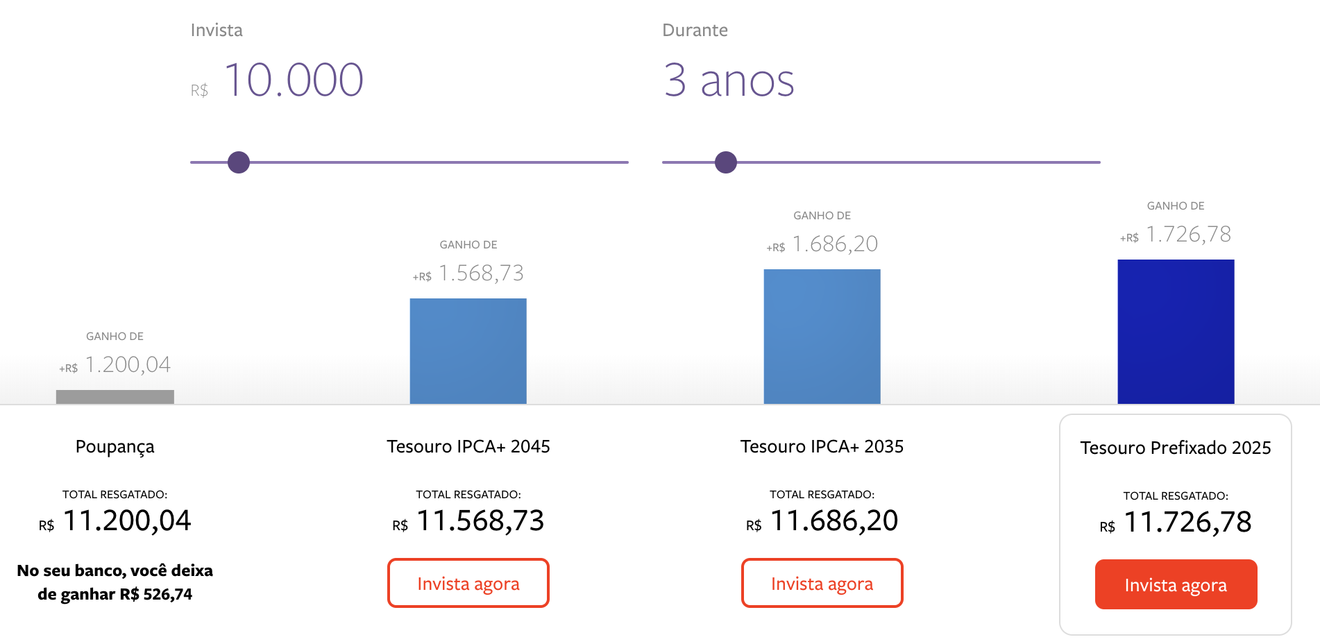The height and width of the screenshot is (644, 1320).
Task: Select the Tesouro Prefixado 2025 title
Action: pyautogui.click(x=1176, y=448)
